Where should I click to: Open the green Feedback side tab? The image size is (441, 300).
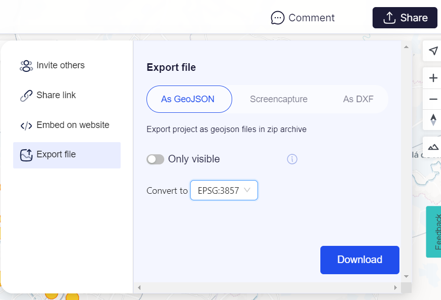[x=434, y=232]
